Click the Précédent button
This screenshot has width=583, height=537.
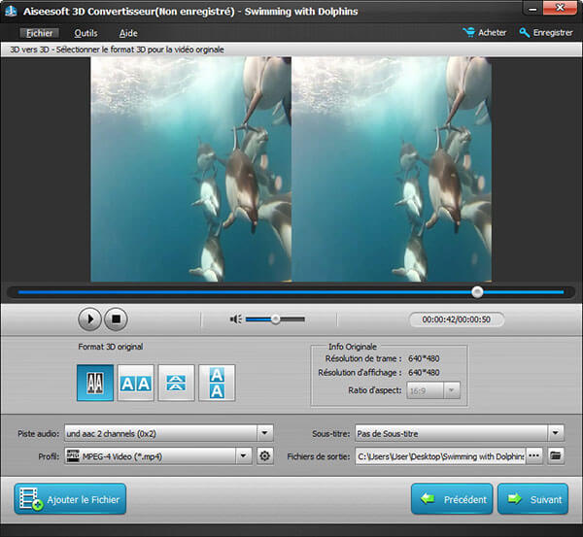pos(452,499)
